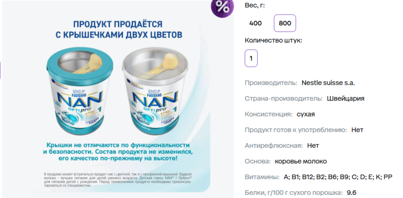
Task: Choose quantity option 1
Action: pyautogui.click(x=251, y=58)
